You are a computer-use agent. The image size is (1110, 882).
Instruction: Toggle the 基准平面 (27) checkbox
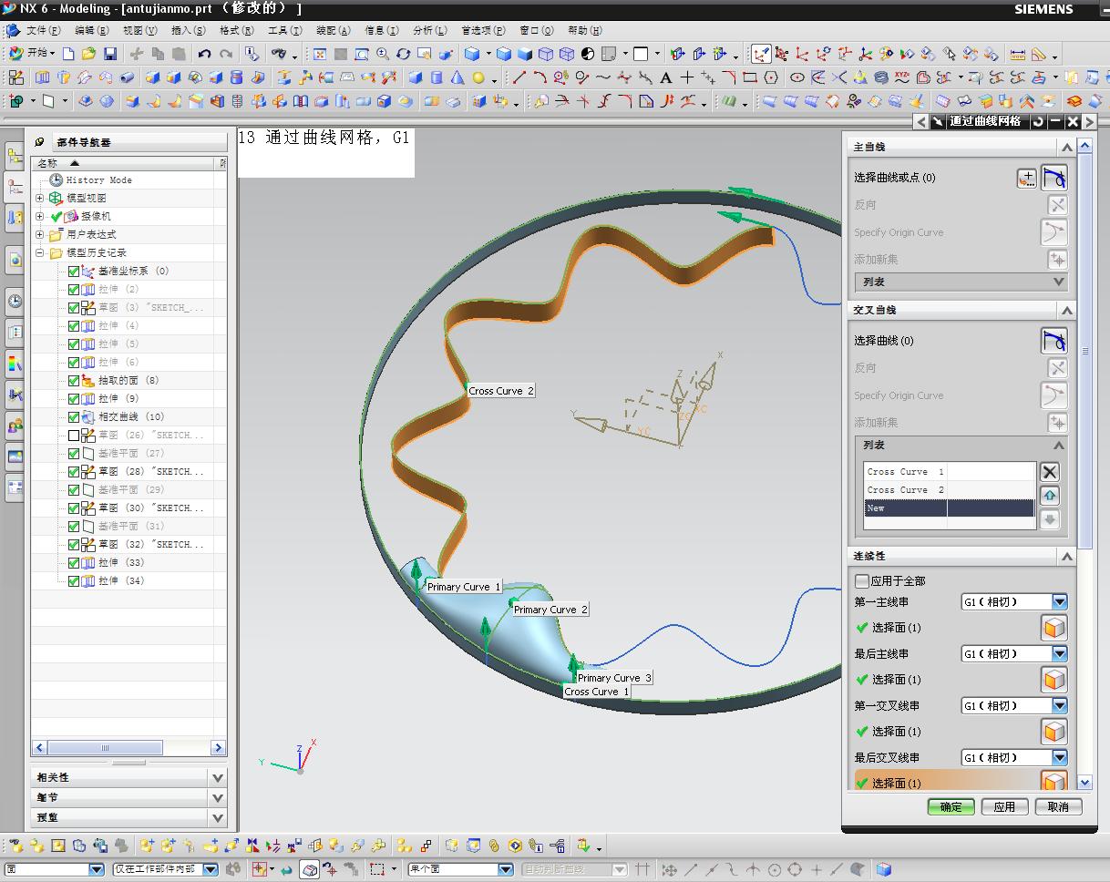click(74, 453)
